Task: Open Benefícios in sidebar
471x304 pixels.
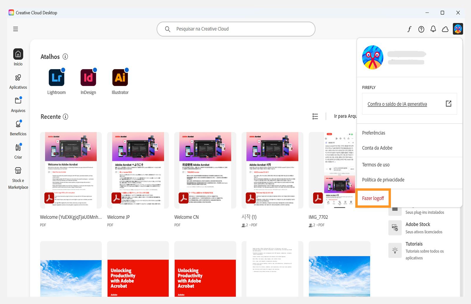Action: pos(18,128)
